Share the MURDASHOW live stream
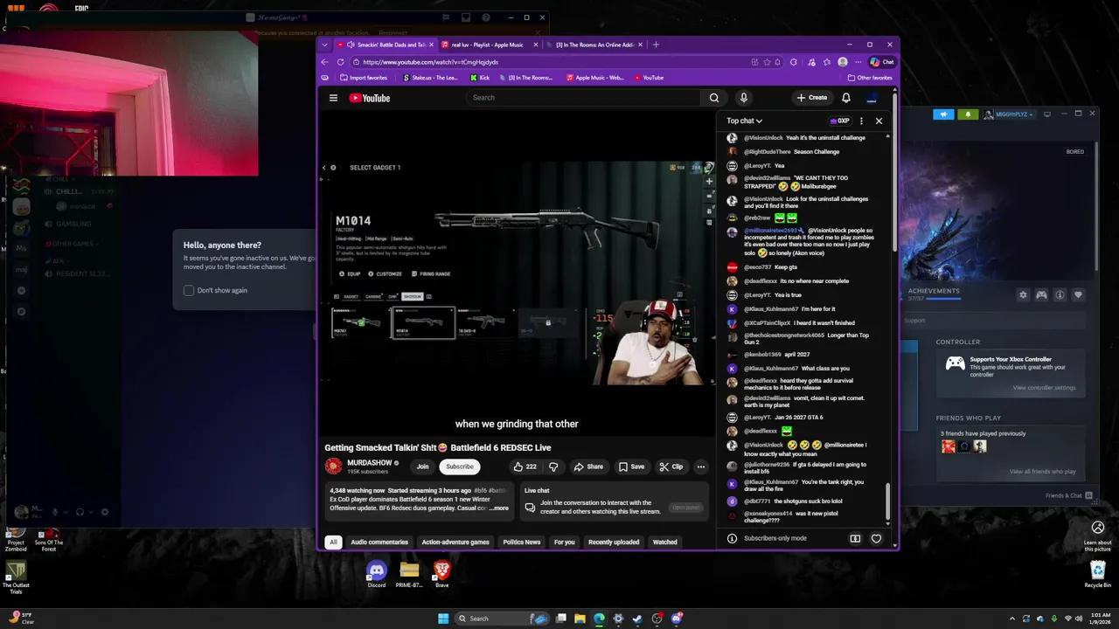This screenshot has width=1119, height=629. (x=588, y=467)
